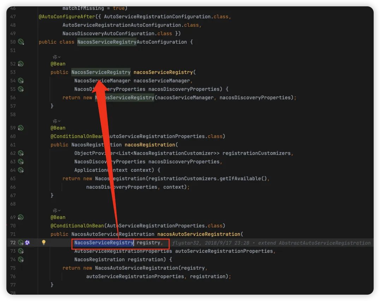Click the gutter icon on line 55
Image resolution: width=380 pixels, height=301 pixels.
[x=21, y=89]
